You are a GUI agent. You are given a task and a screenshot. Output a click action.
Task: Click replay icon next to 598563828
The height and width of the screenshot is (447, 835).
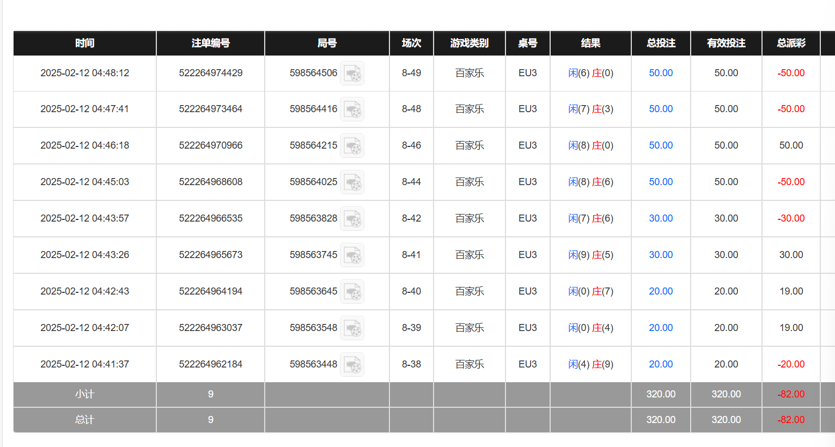[x=352, y=219]
